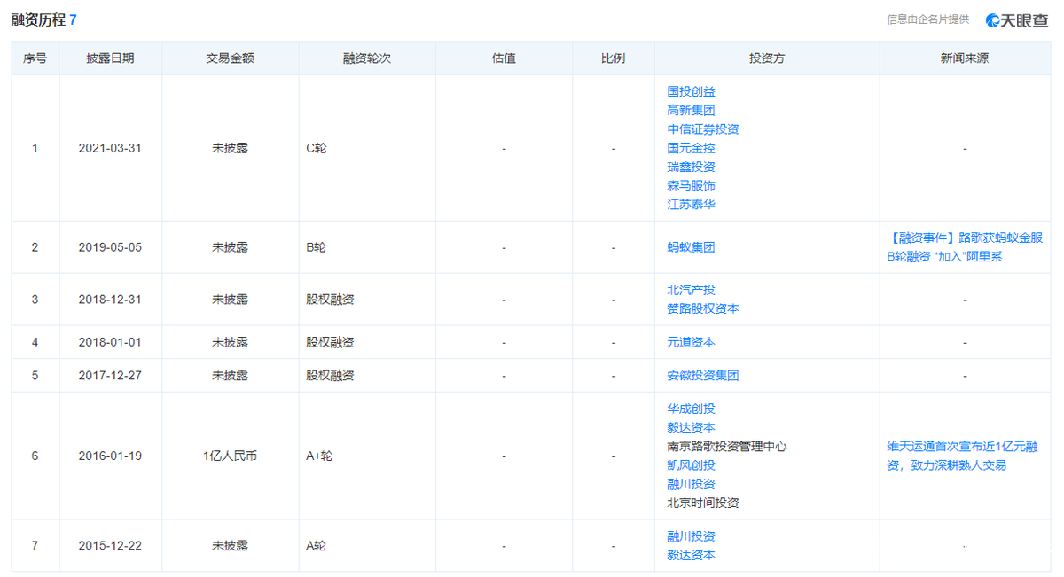Viewport: 1064px width, 577px height.
Task: Open the 江苏泰华 investor link
Action: [691, 204]
